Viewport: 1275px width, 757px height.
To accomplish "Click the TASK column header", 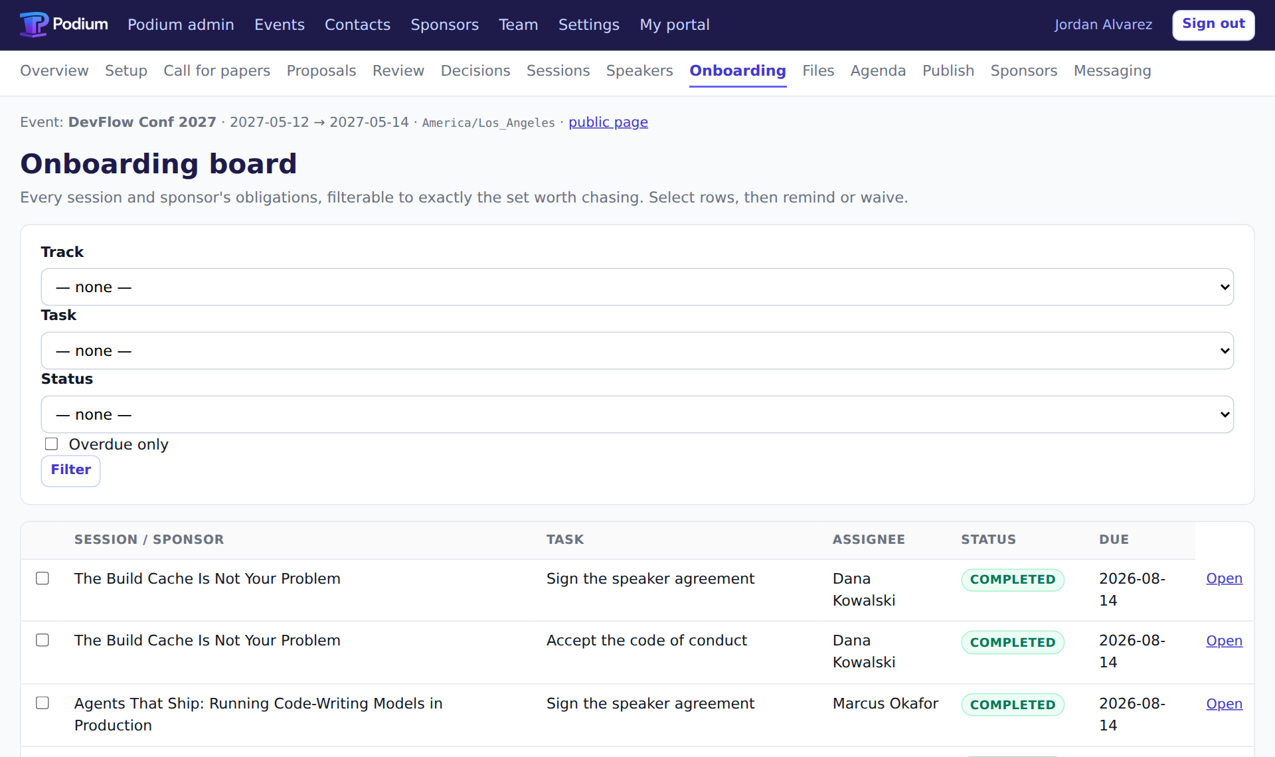I will [x=565, y=540].
